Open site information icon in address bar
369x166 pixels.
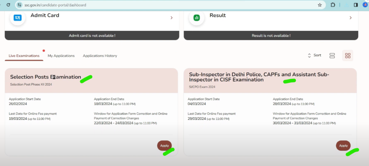tap(19, 5)
